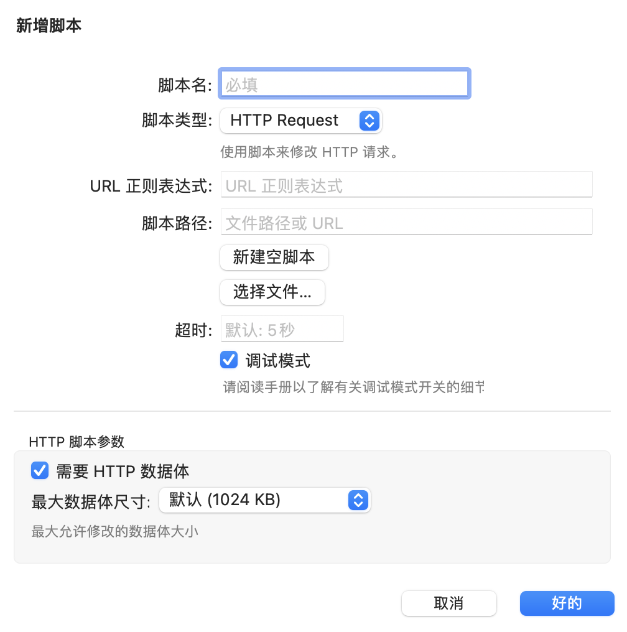Screen dimensions: 627x632
Task: Confirm with the 好的 button
Action: click(567, 603)
